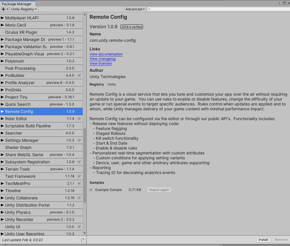Screen dimensions: 290x246
Task: Expand the Timeline versions arrow
Action: pos(2,191)
